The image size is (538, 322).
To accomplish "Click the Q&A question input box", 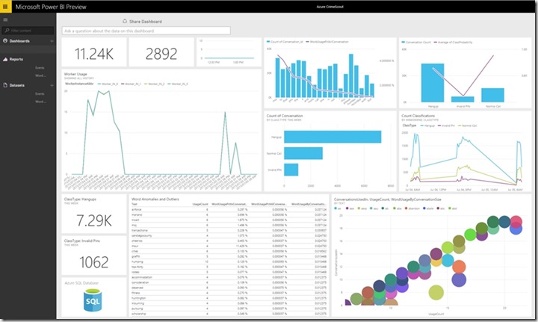I will (146, 31).
